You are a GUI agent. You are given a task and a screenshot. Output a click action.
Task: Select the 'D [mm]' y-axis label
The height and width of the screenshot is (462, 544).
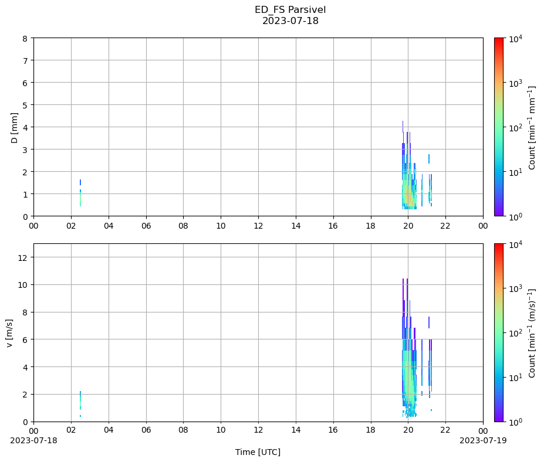[14, 128]
